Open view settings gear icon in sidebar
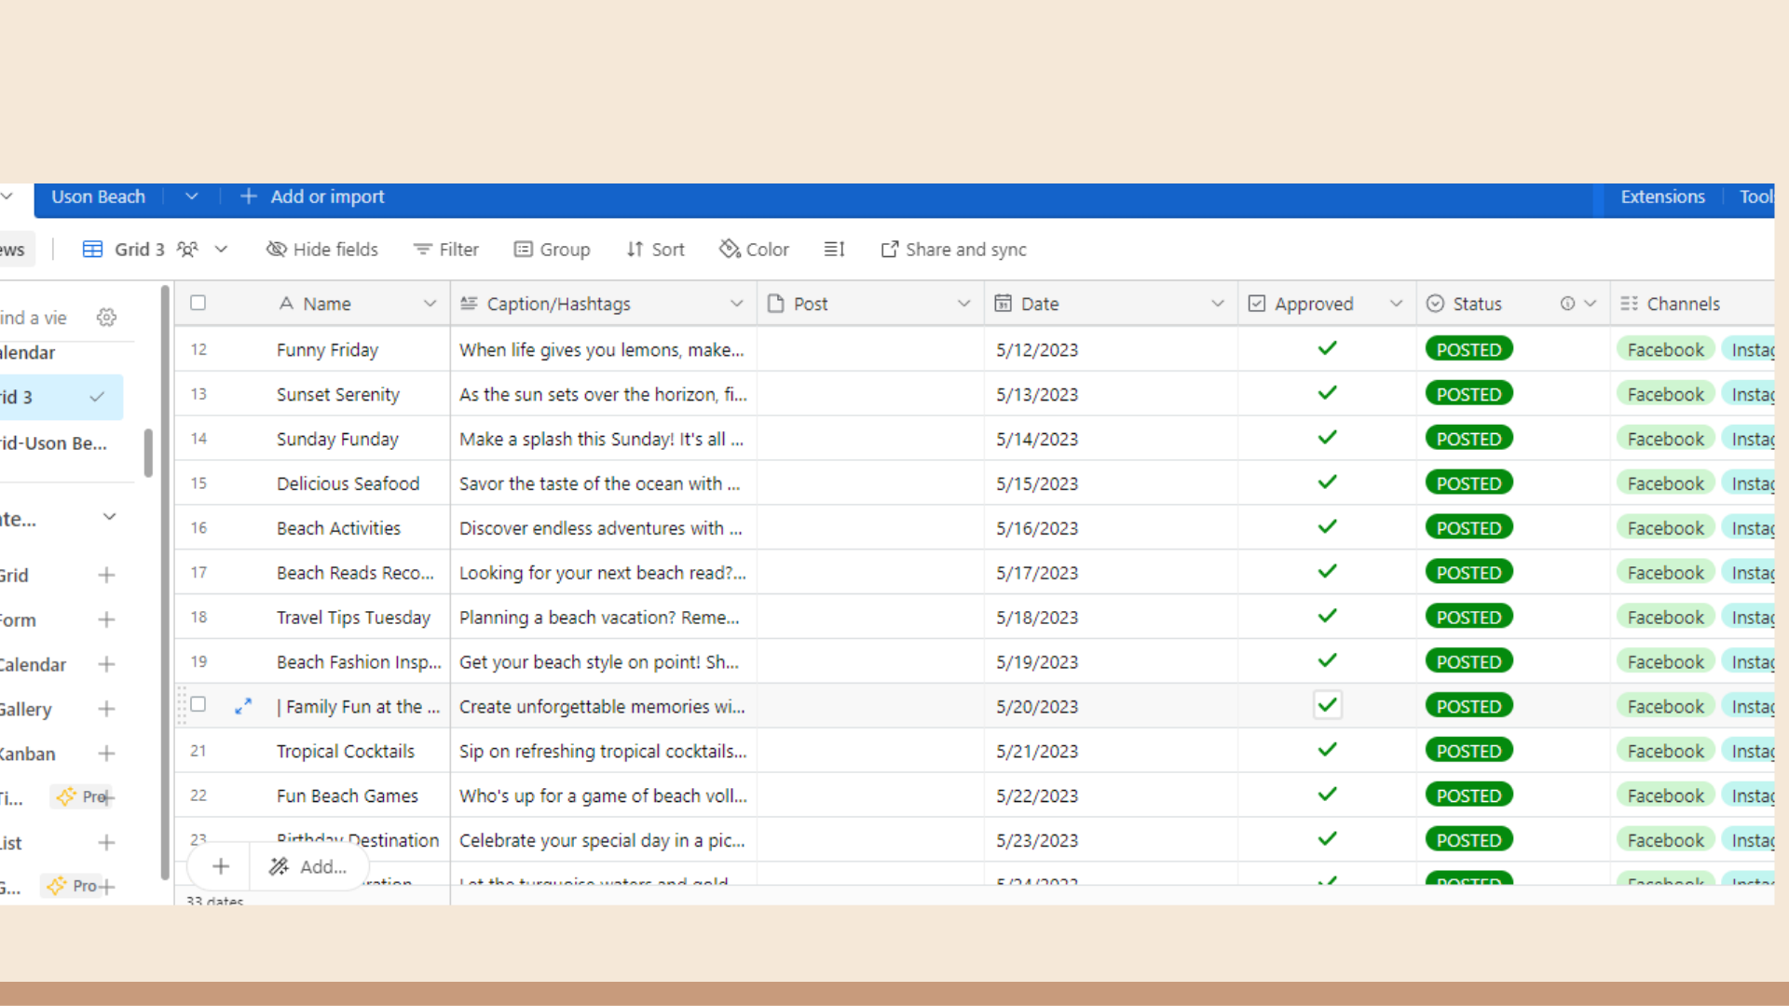This screenshot has width=1789, height=1006. 107,318
